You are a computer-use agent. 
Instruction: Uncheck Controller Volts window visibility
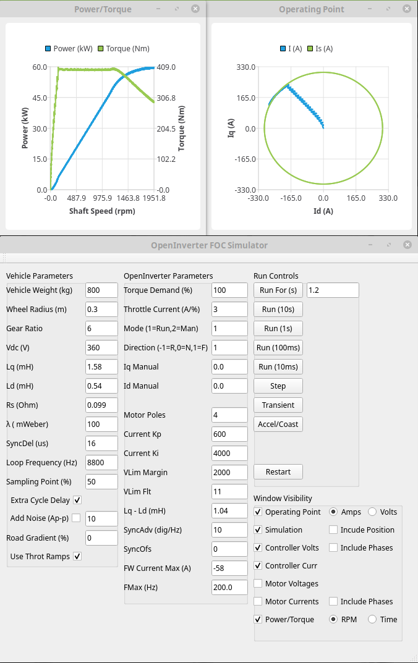coord(258,547)
